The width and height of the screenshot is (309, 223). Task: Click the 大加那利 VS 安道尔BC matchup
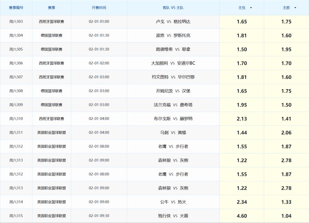coord(173,63)
